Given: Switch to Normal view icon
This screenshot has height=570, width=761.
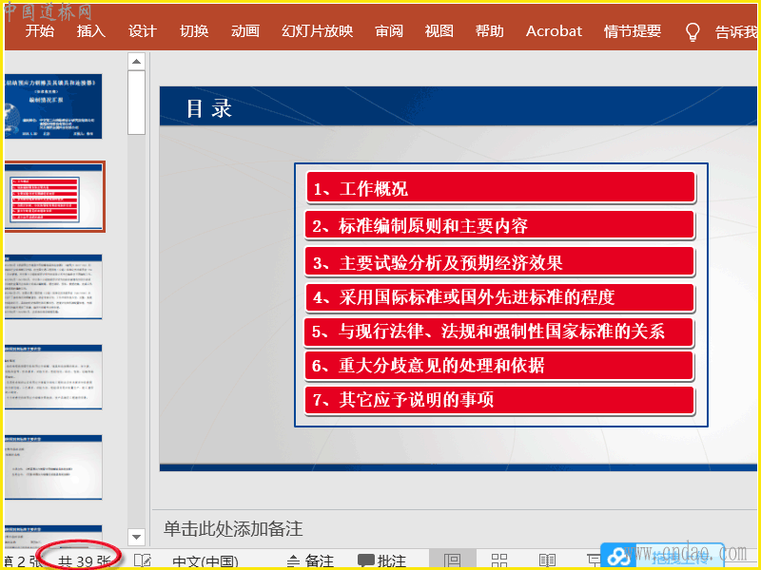Looking at the screenshot, I should 453,560.
